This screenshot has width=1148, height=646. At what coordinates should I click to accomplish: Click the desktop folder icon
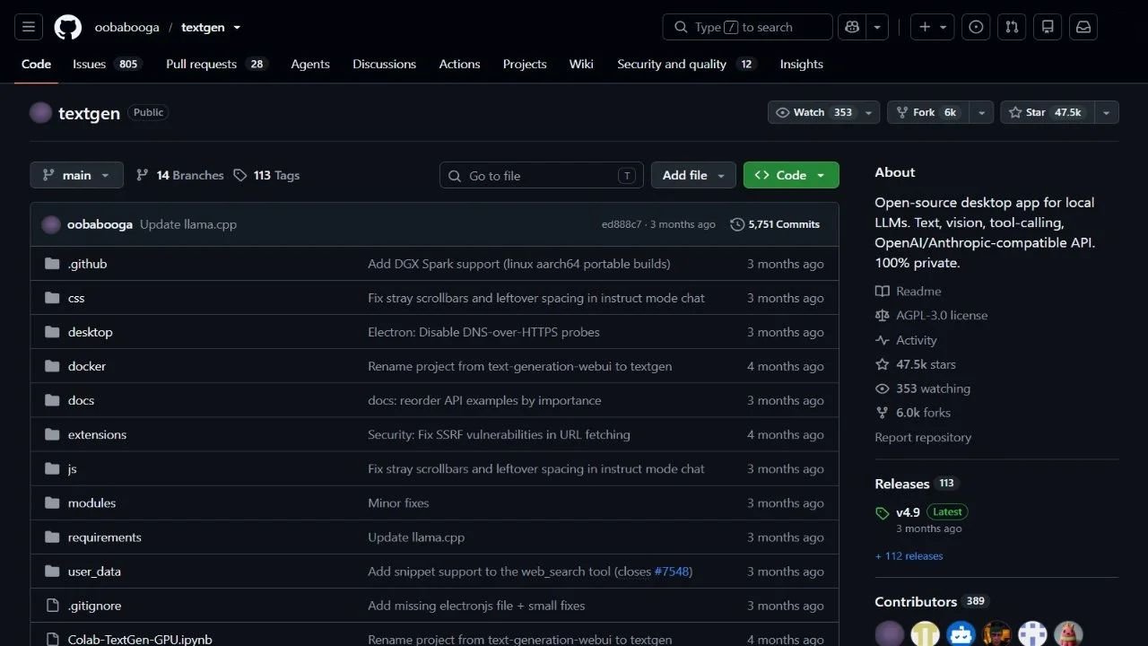pos(52,332)
